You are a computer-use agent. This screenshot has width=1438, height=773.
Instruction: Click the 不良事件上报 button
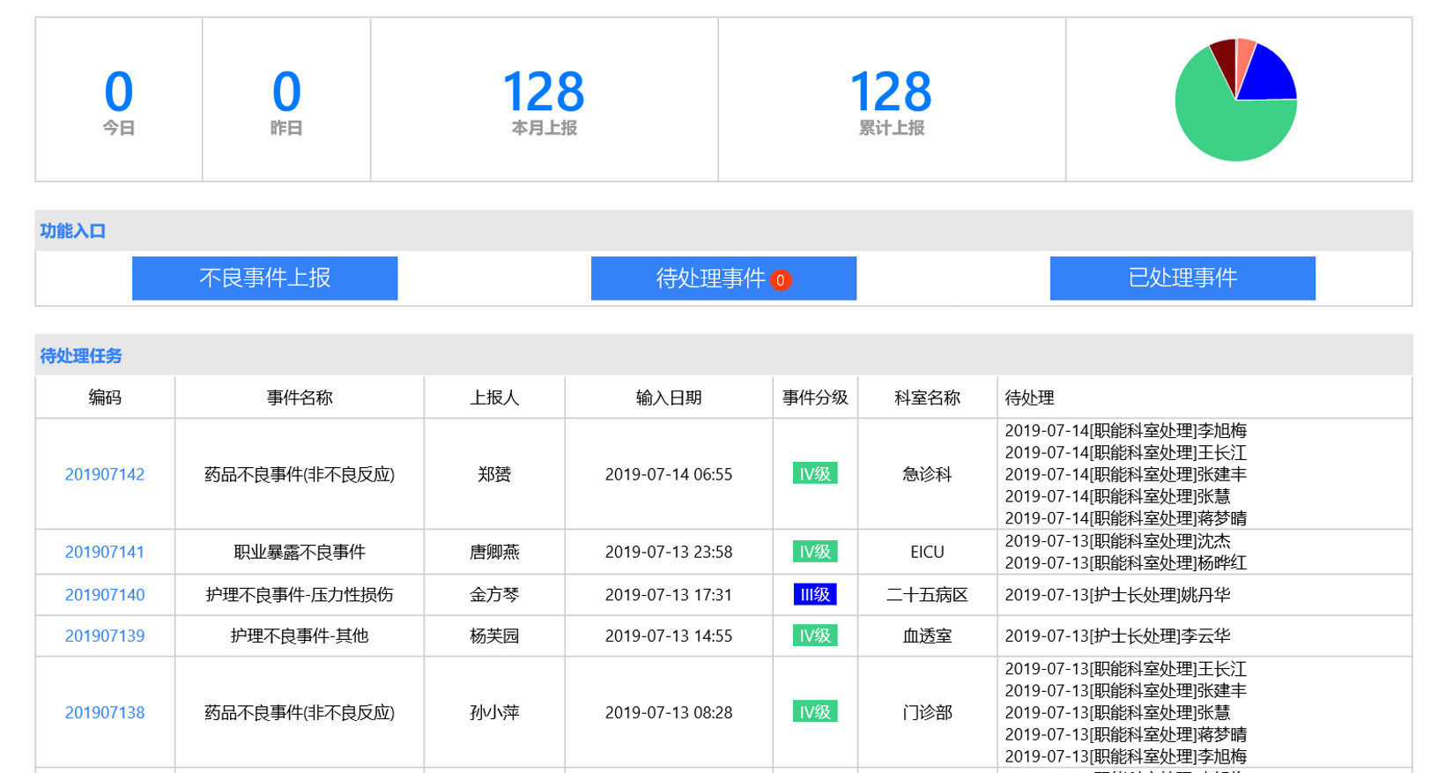point(264,279)
